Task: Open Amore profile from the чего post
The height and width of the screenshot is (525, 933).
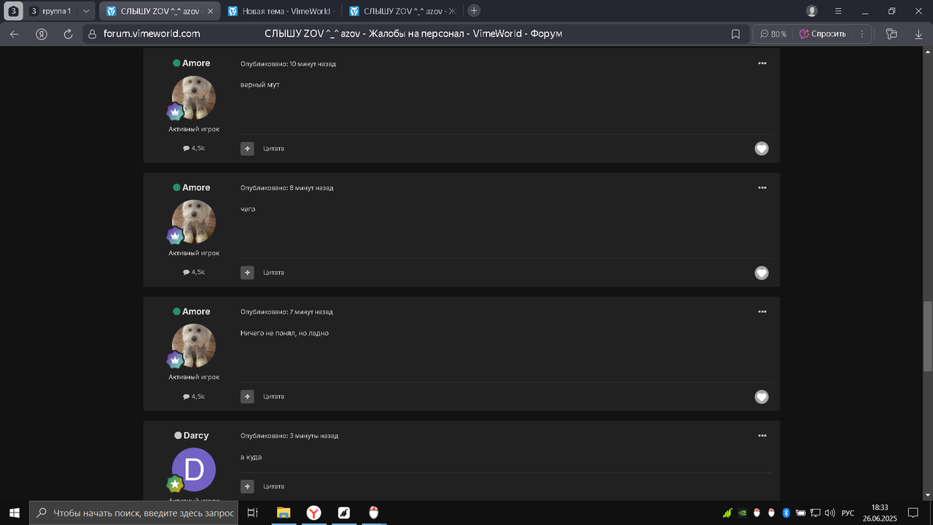Action: [196, 187]
